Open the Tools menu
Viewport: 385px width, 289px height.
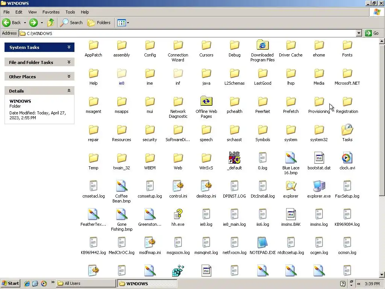[x=70, y=12]
